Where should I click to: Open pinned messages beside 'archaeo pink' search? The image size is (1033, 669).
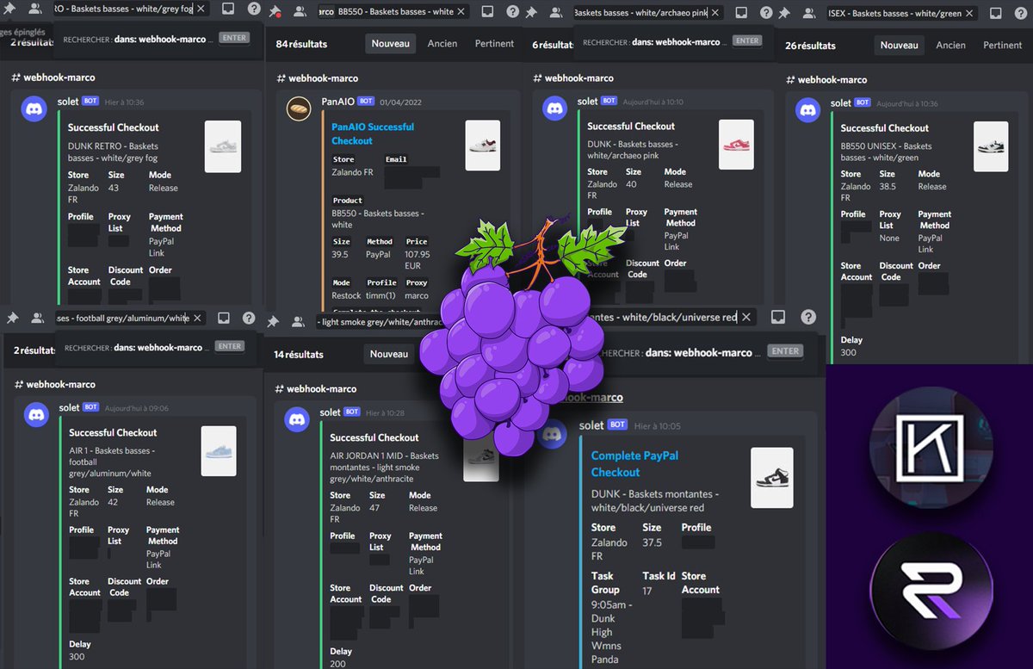(530, 12)
